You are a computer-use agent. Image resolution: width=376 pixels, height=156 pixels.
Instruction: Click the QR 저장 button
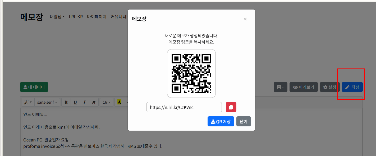coord(221,122)
